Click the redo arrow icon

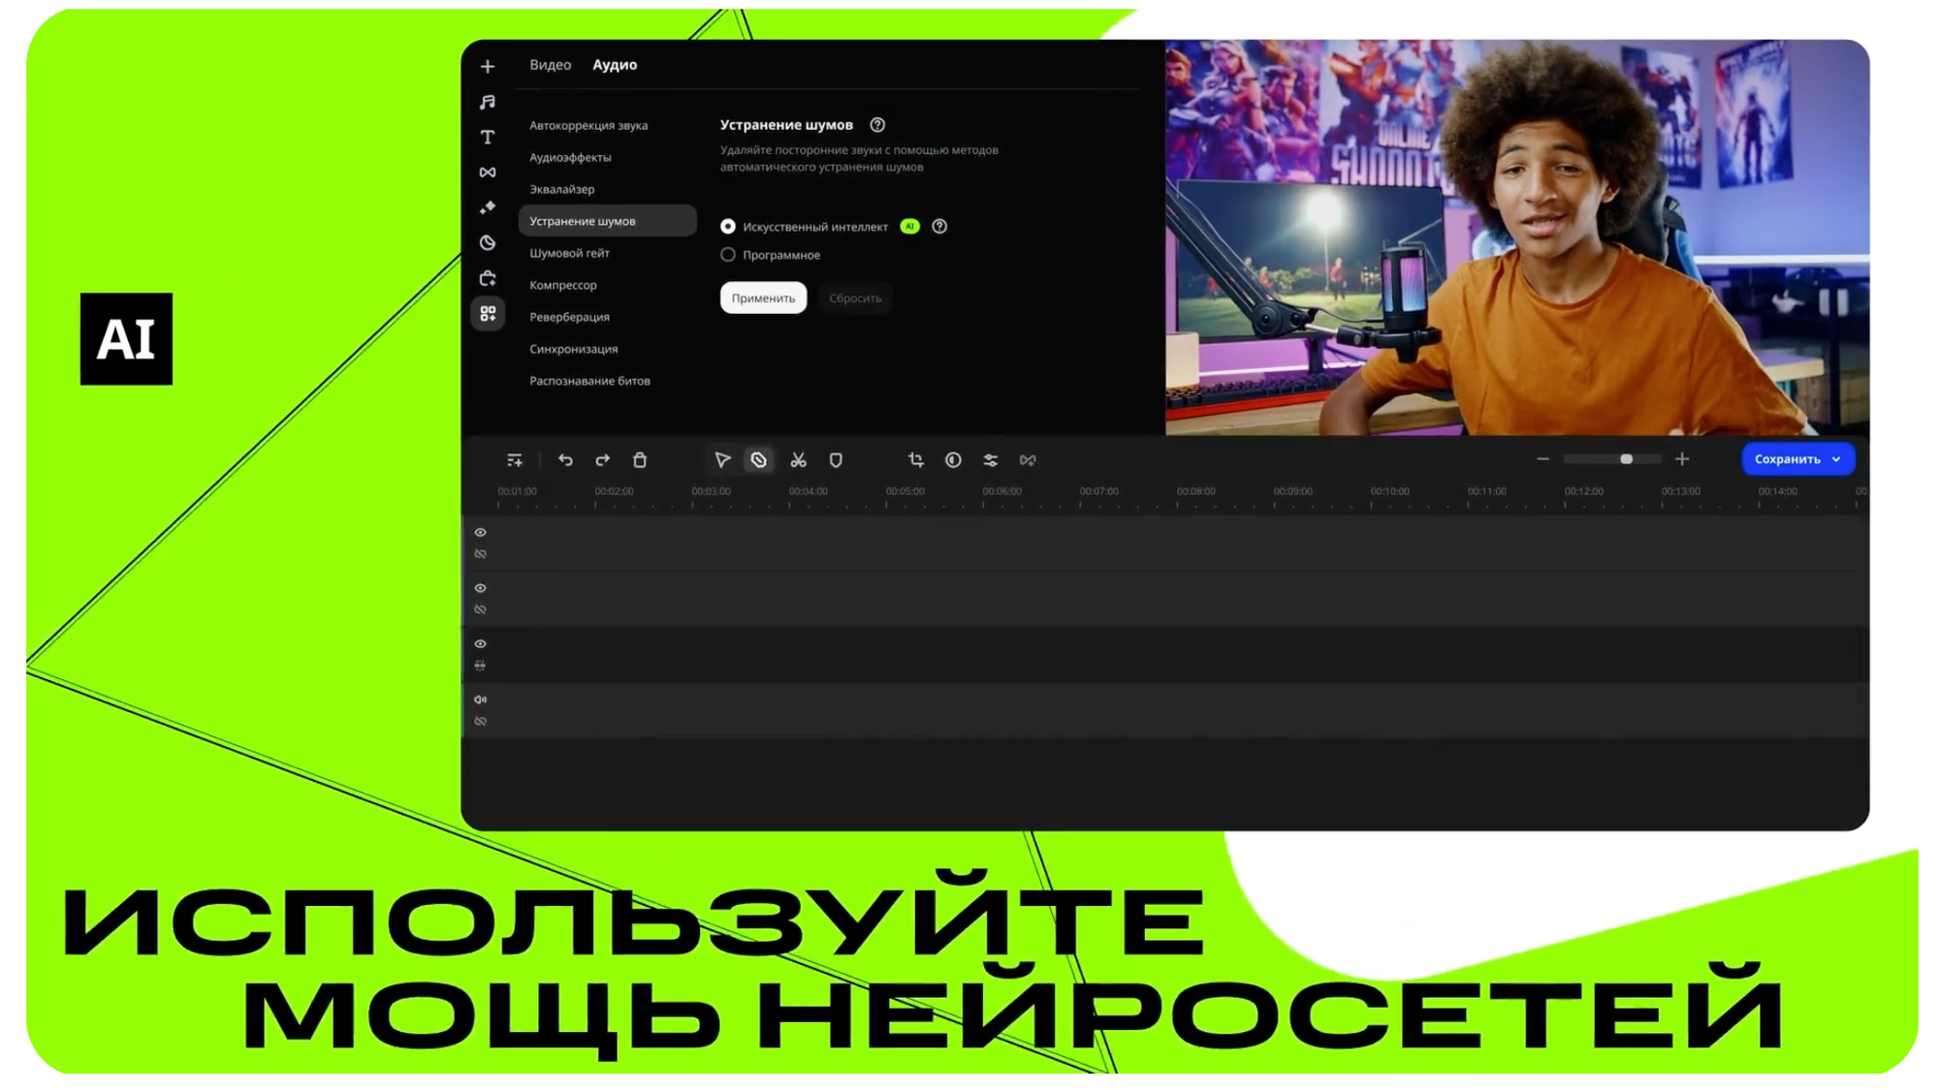602,460
